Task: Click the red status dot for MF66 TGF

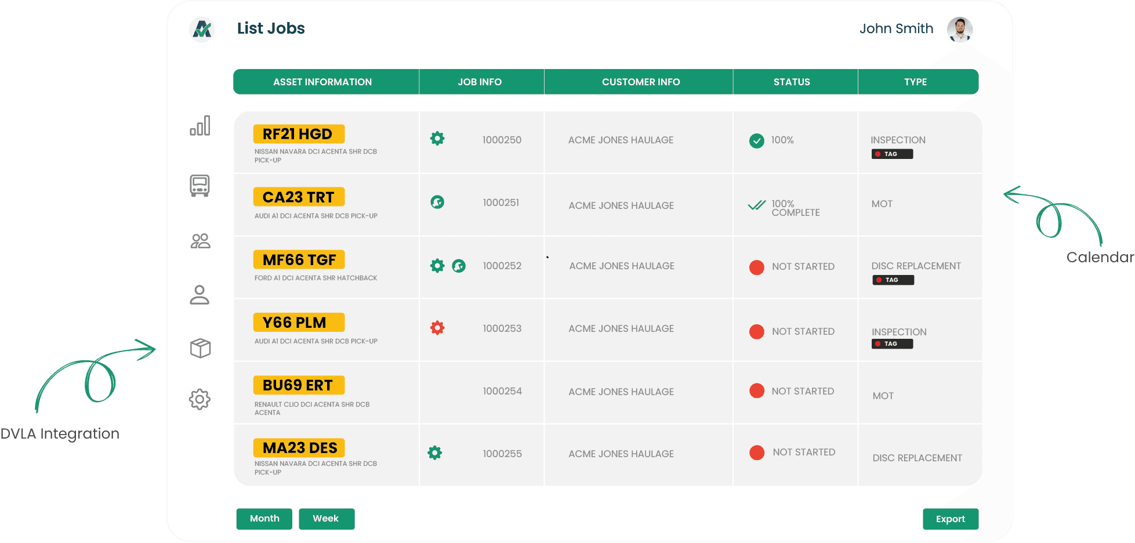Action: tap(757, 267)
